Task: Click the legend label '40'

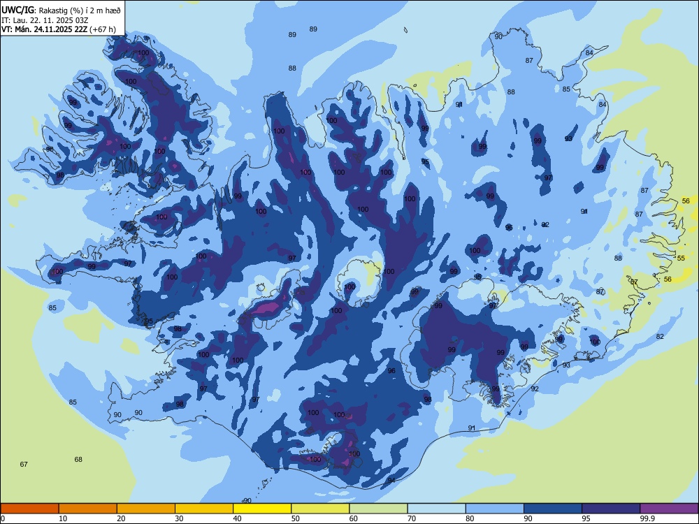Action: (237, 518)
